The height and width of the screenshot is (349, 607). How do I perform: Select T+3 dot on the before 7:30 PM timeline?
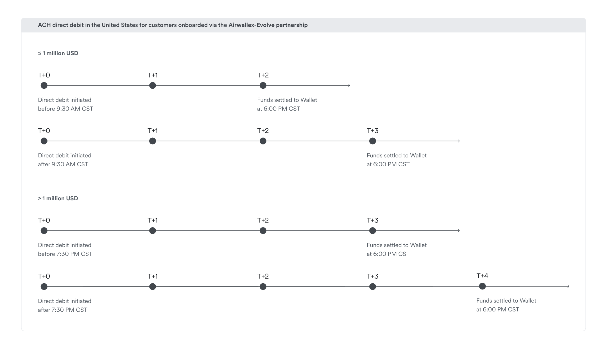coord(373,231)
